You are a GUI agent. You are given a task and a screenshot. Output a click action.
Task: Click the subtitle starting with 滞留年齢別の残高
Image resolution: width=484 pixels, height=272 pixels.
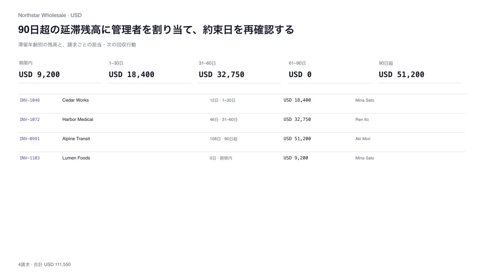click(77, 45)
